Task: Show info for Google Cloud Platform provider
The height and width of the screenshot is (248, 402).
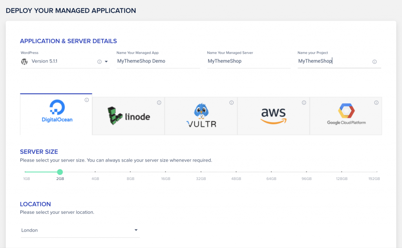Action: coord(376,103)
